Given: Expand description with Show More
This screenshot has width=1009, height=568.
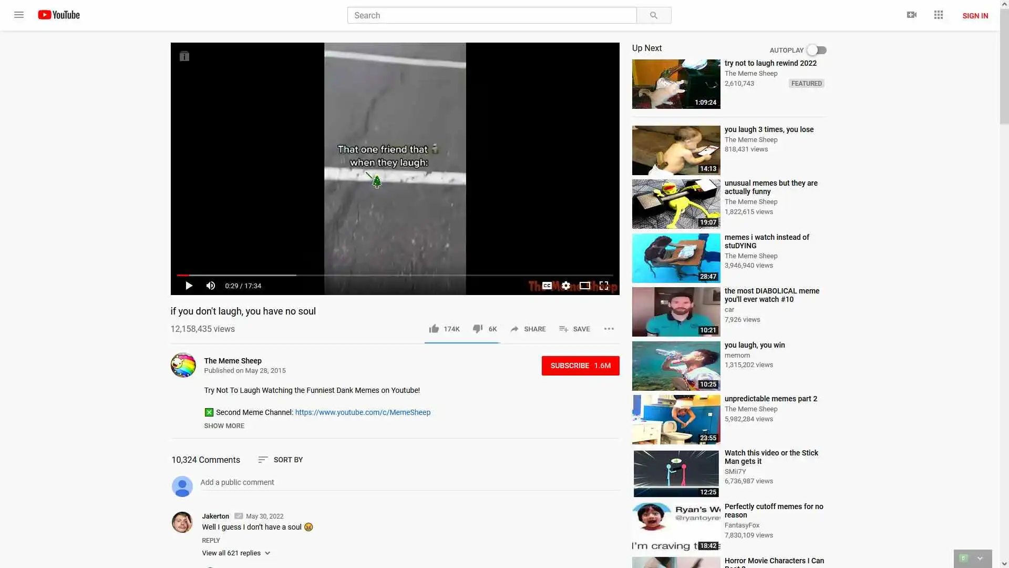Looking at the screenshot, I should coord(224,425).
